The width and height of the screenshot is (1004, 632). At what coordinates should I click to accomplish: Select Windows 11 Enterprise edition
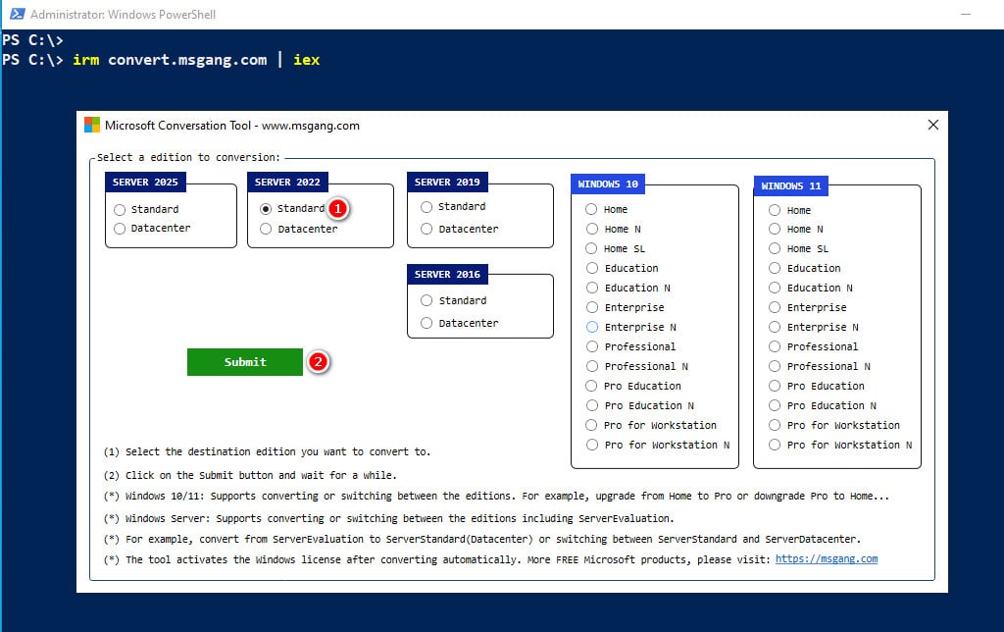775,308
